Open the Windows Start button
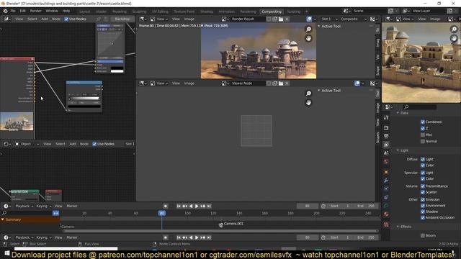The height and width of the screenshot is (259, 461). pyautogui.click(x=7, y=253)
